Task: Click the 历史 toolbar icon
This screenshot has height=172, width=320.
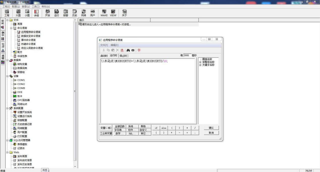Action: pos(75,13)
